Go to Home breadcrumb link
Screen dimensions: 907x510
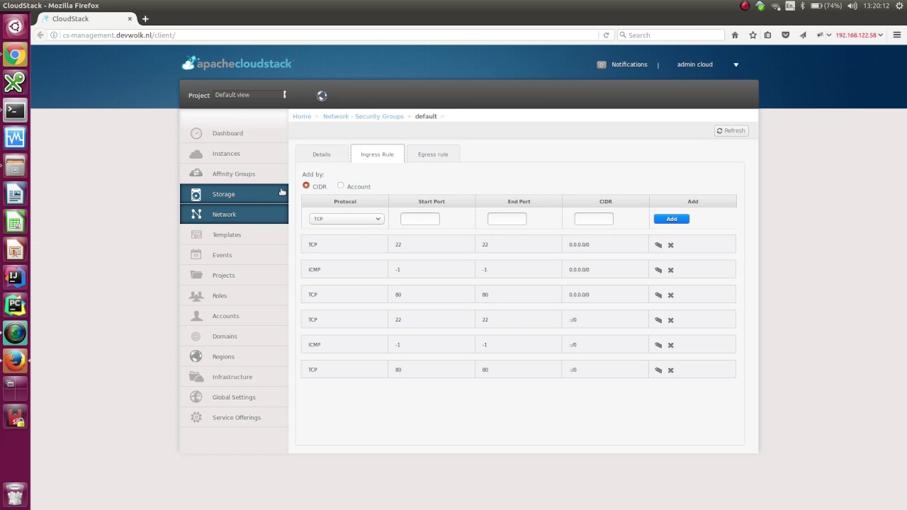pyautogui.click(x=302, y=116)
